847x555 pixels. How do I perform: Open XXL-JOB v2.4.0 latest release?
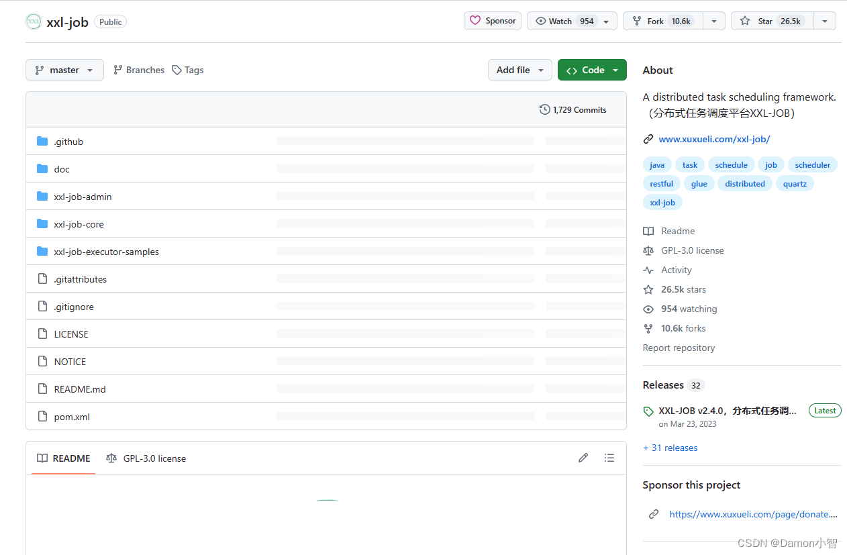728,411
